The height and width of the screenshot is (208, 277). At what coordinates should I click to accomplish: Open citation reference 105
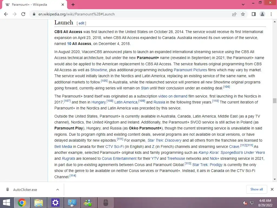[x=104, y=81]
